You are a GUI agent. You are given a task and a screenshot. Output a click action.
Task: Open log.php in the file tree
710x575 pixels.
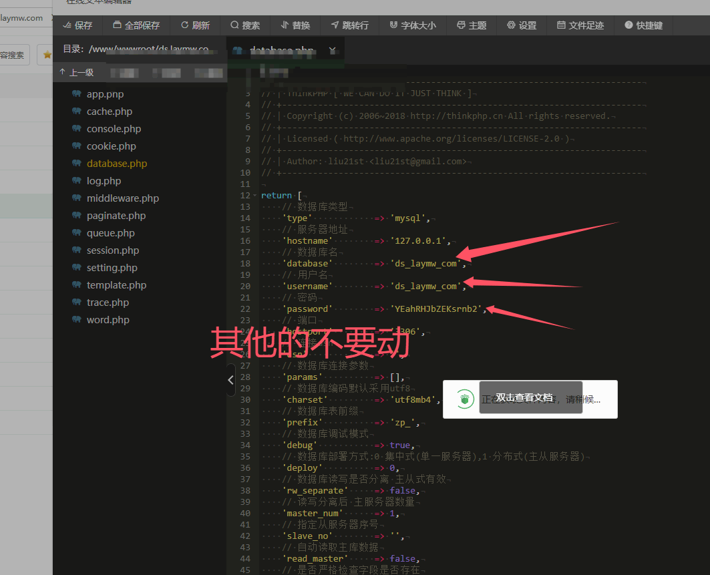pyautogui.click(x=104, y=181)
